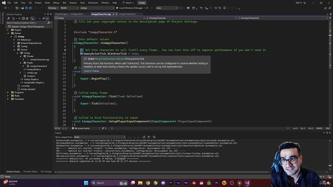Click the Save file icon in toolbar

pos(27,8)
